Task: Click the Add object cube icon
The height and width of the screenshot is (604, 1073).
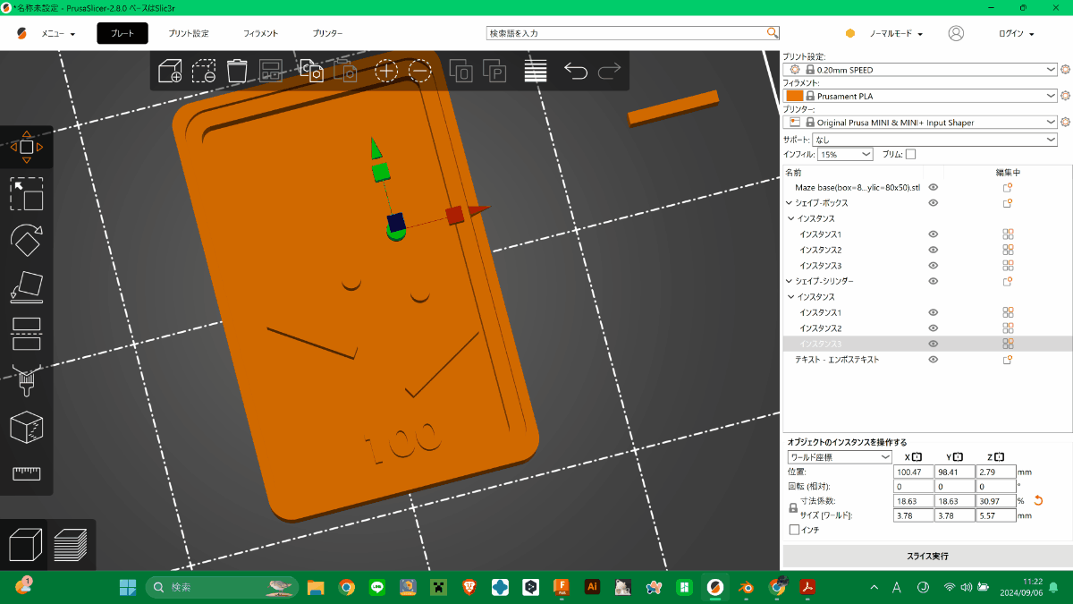Action: 170,71
